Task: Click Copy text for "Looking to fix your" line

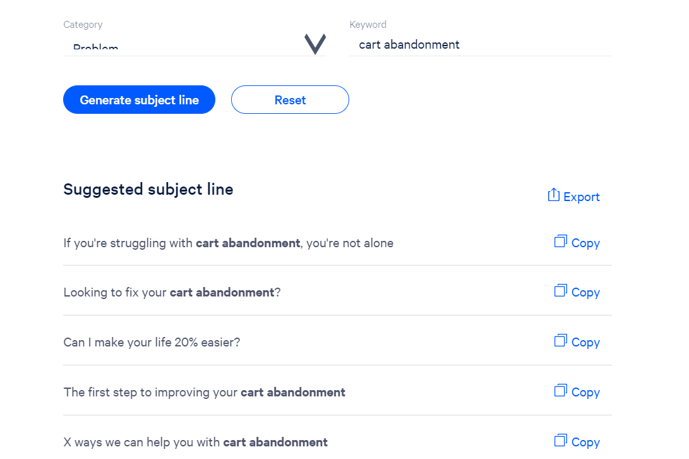Action: coord(585,293)
